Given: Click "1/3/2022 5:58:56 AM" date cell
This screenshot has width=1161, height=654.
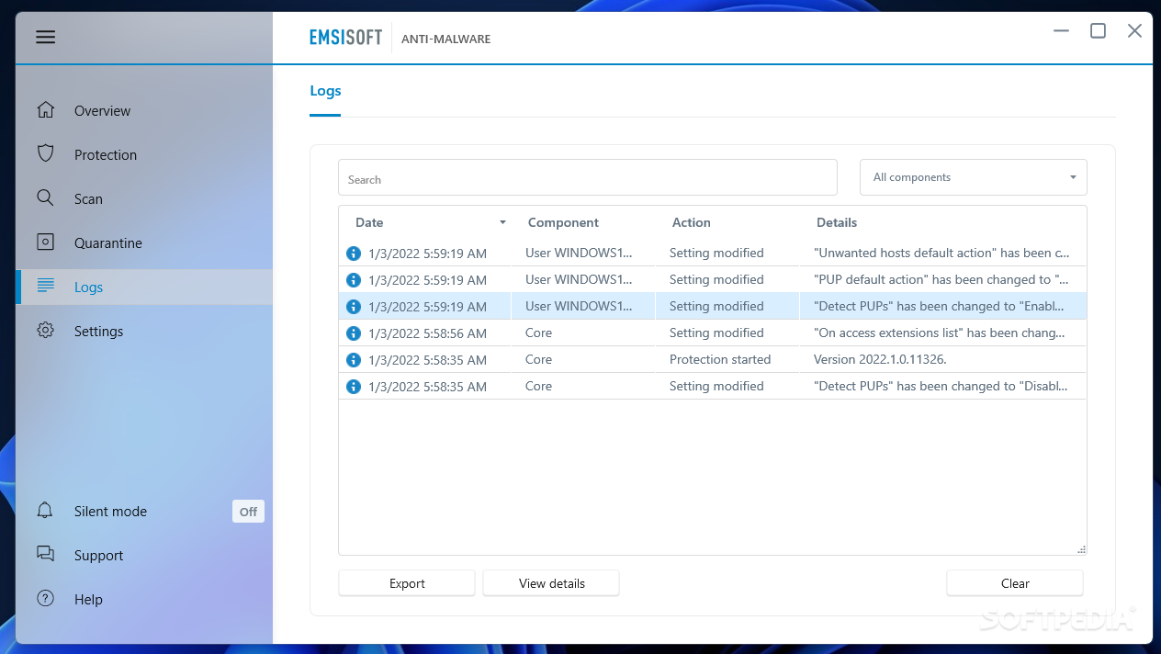Looking at the screenshot, I should (427, 333).
